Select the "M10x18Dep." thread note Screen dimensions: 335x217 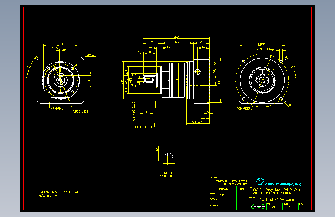pyautogui.click(x=57, y=108)
